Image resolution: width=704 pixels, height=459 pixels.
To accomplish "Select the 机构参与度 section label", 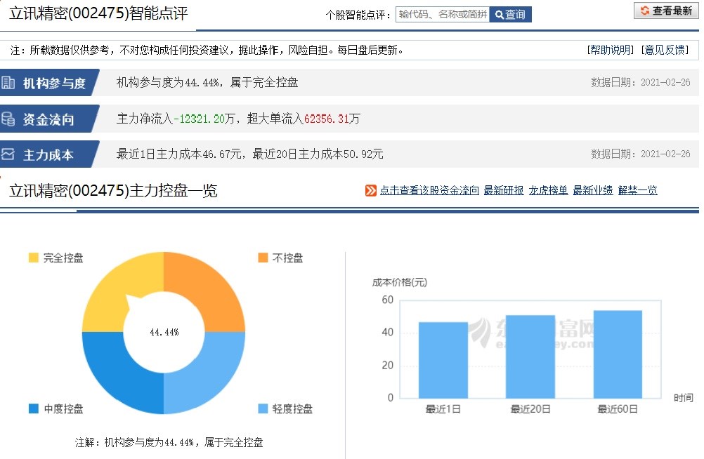I will (54, 83).
